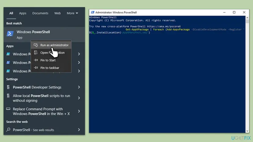Choose Open file location in context menu
The image size is (253, 142).
(51, 53)
